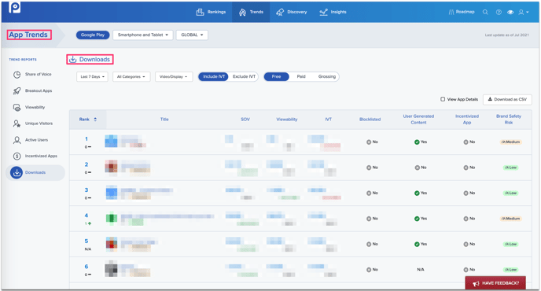The image size is (541, 291).
Task: Open Share of Voice pie chart report
Action: coord(17,75)
